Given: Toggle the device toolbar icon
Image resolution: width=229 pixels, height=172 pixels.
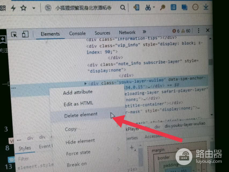Looking at the screenshot, I should tap(25, 34).
